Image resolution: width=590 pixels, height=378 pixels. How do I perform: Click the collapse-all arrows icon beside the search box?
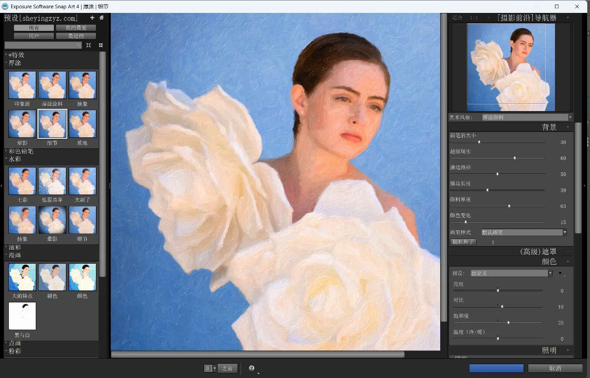coord(88,45)
